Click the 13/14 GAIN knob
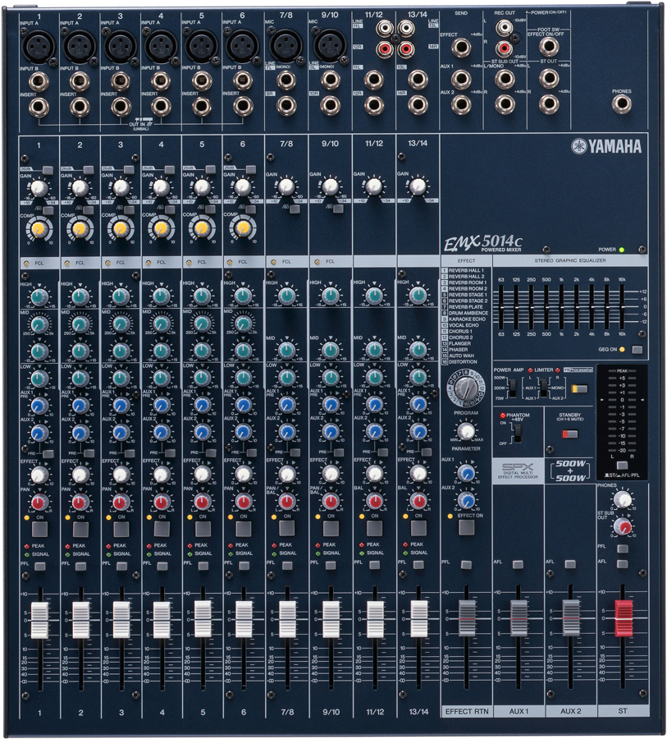Viewport: 667px width, 739px height. (x=418, y=186)
